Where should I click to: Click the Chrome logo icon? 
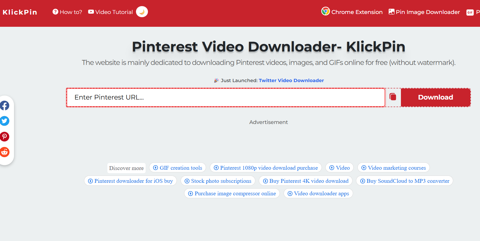pos(325,11)
